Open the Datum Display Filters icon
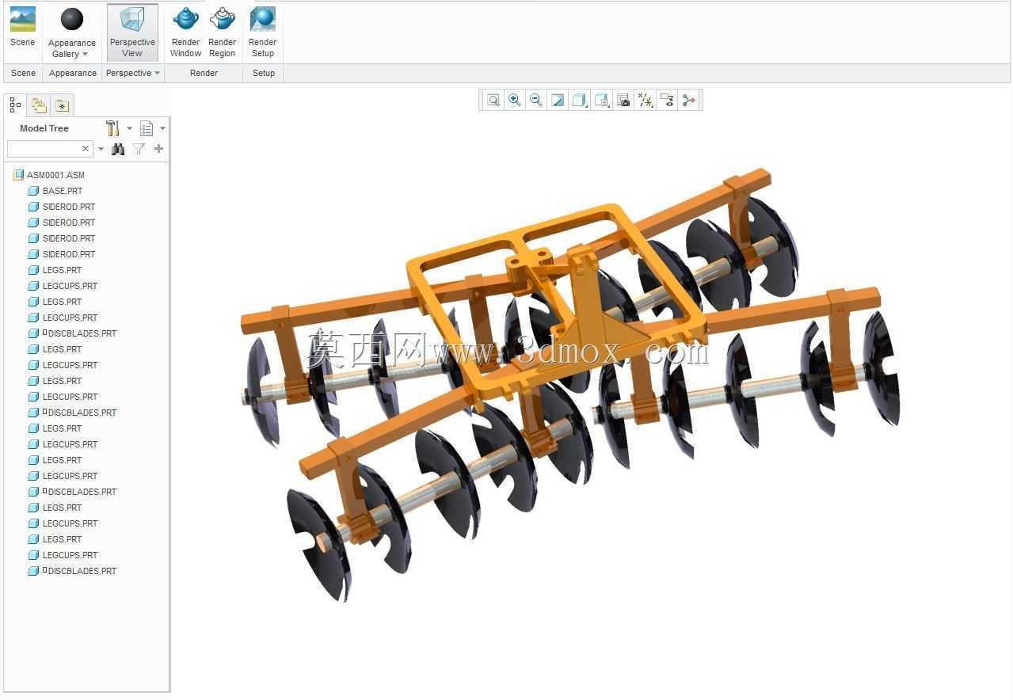 646,100
